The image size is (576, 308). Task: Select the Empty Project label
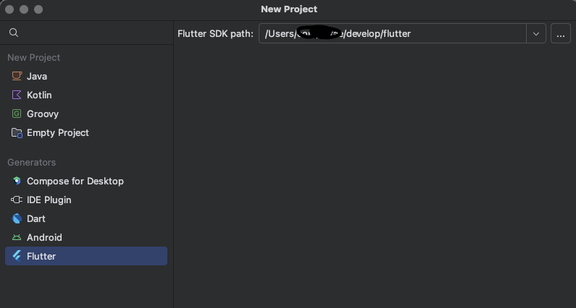(58, 133)
